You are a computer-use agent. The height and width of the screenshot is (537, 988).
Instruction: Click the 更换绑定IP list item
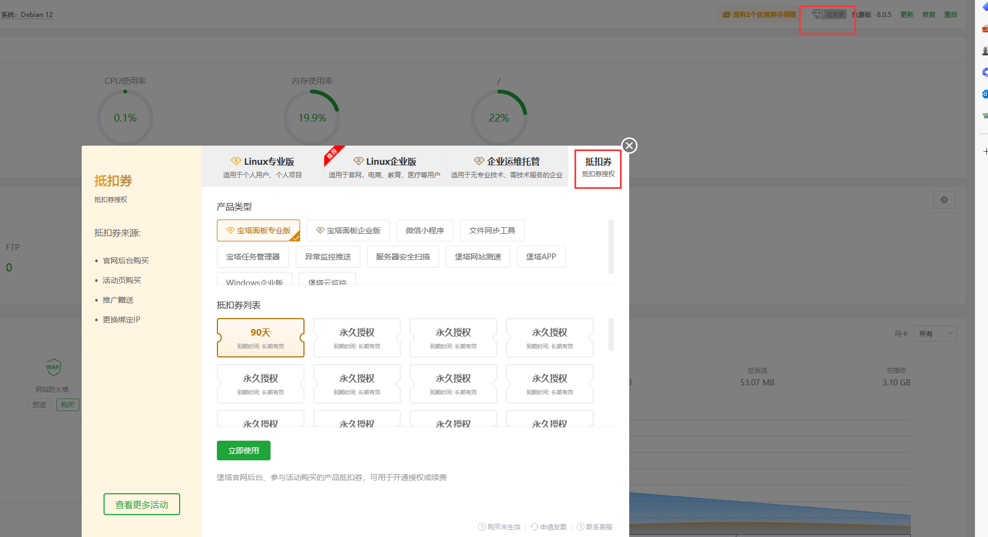pos(121,320)
